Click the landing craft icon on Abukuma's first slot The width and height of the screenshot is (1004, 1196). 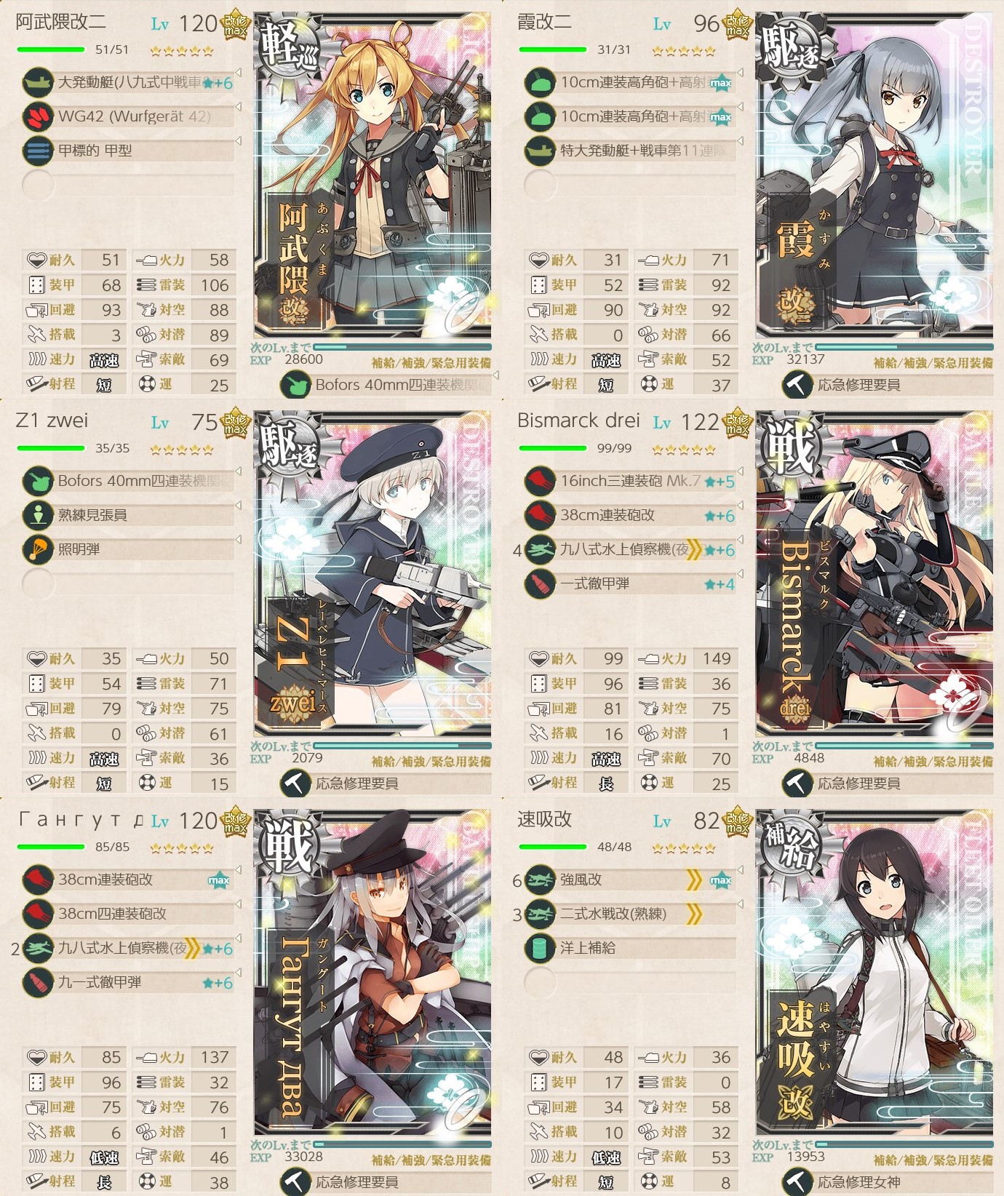[38, 83]
